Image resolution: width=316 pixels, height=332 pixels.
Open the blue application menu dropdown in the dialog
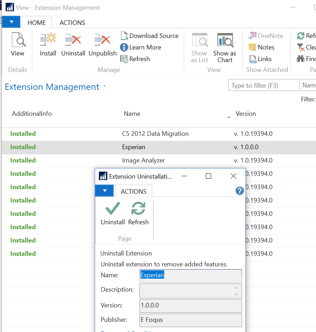(x=105, y=191)
